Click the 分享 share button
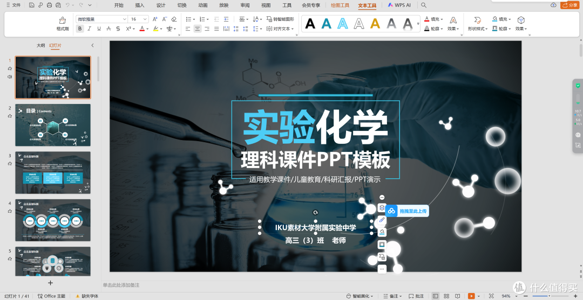The image size is (583, 300). pos(570,5)
